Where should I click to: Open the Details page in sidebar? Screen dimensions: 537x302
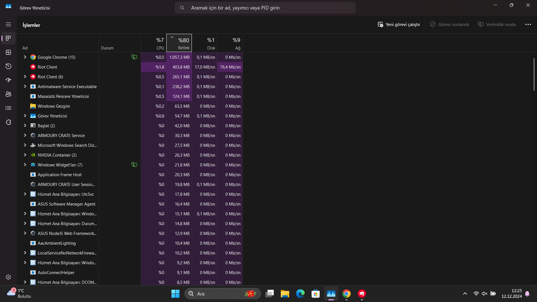pos(8,108)
